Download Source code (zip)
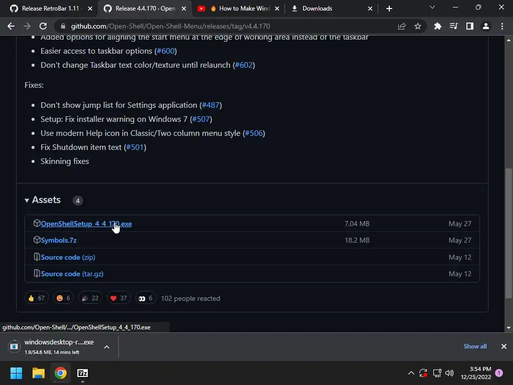Screen dimensions: 513x385 (x=68, y=257)
